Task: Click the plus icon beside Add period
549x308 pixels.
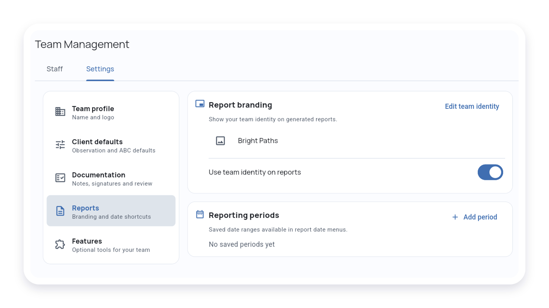Action: point(455,217)
